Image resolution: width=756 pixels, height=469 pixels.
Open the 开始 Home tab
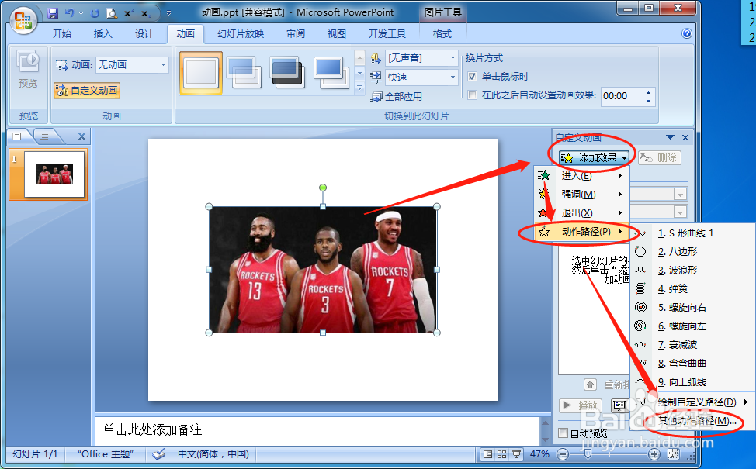click(62, 33)
